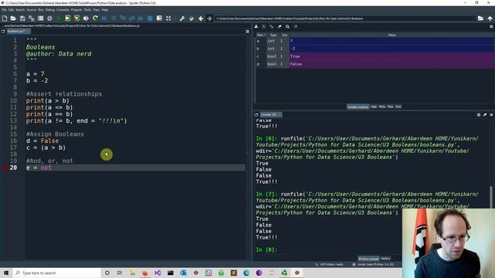Viewport: 495px width, 278px height.
Task: Open the Windows Start menu
Action: pyautogui.click(x=6, y=273)
